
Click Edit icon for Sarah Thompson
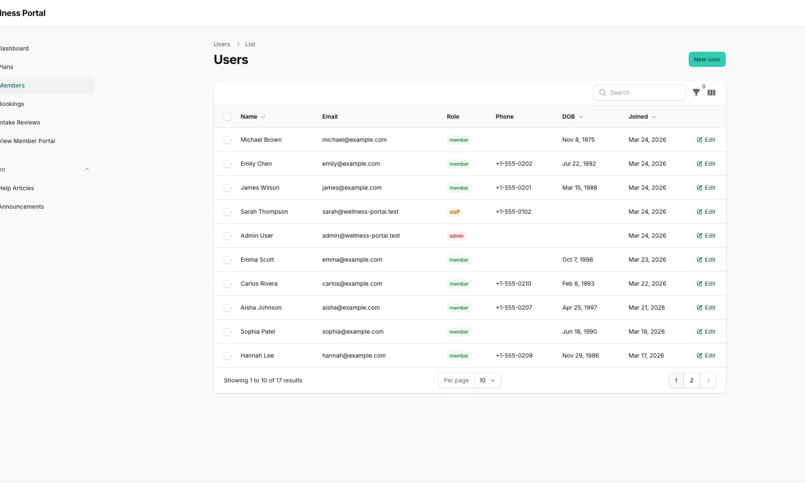click(699, 212)
